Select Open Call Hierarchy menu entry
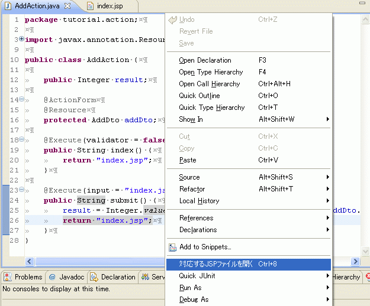 click(x=249, y=84)
